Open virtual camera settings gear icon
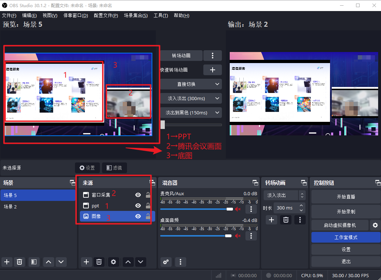This screenshot has height=280, width=381. [x=375, y=225]
